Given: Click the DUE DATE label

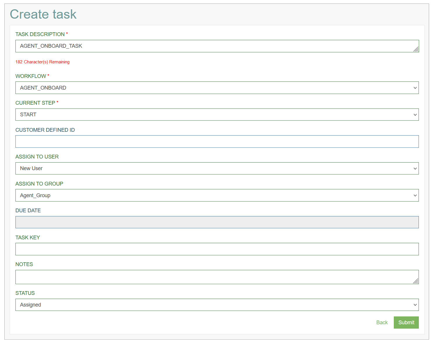Looking at the screenshot, I should (x=28, y=211).
